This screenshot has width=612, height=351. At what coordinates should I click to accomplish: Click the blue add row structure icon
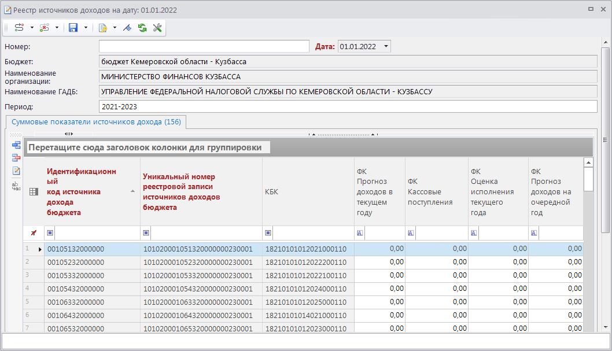pos(16,145)
